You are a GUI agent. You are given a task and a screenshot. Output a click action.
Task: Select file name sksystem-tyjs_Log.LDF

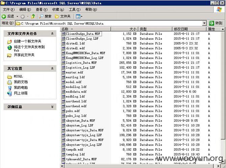tap(84, 135)
